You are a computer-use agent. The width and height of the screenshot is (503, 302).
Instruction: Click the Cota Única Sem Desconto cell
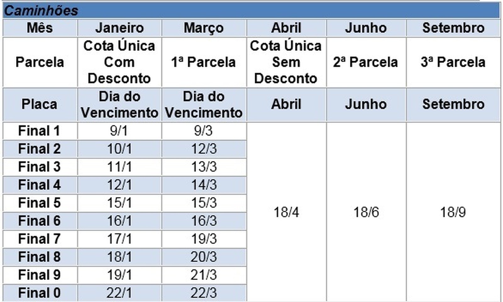coord(286,62)
